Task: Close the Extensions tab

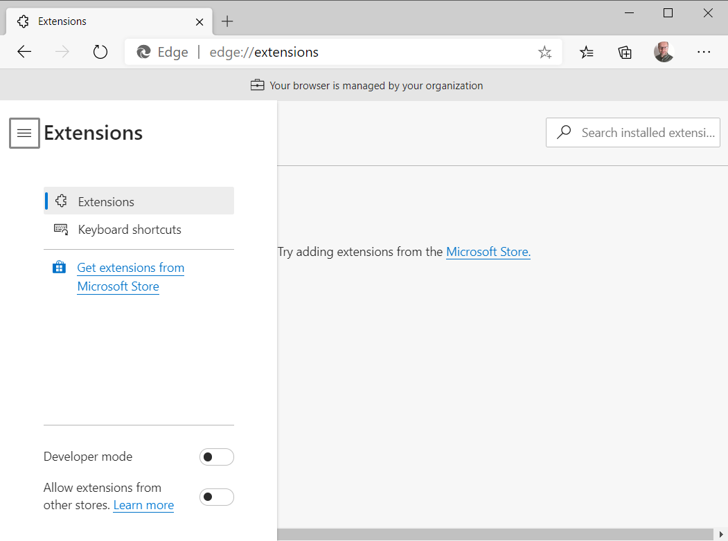Action: pos(199,21)
